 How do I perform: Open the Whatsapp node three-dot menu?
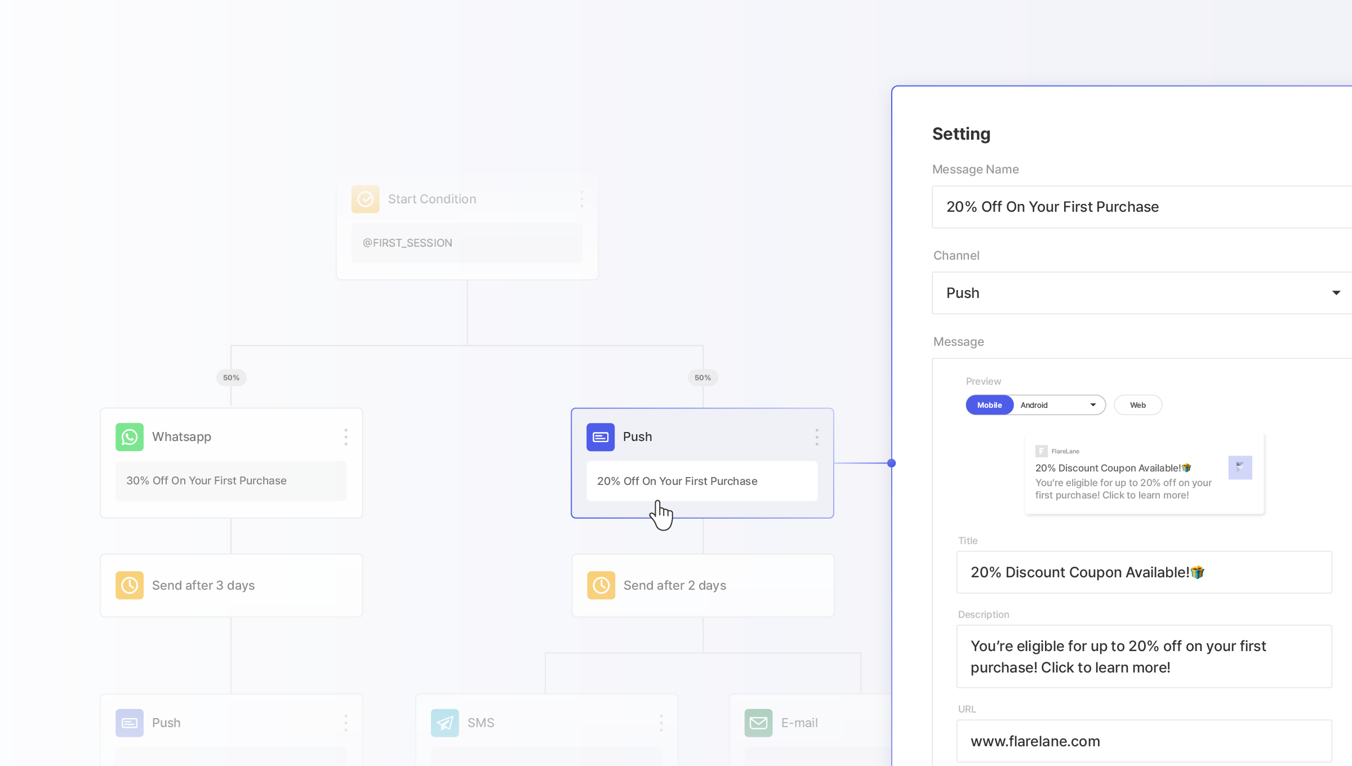click(346, 437)
